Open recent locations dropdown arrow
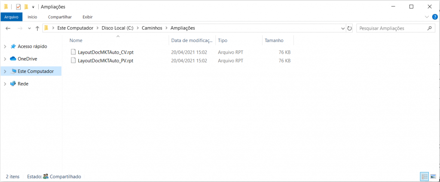The image size is (440, 182). click(x=29, y=28)
